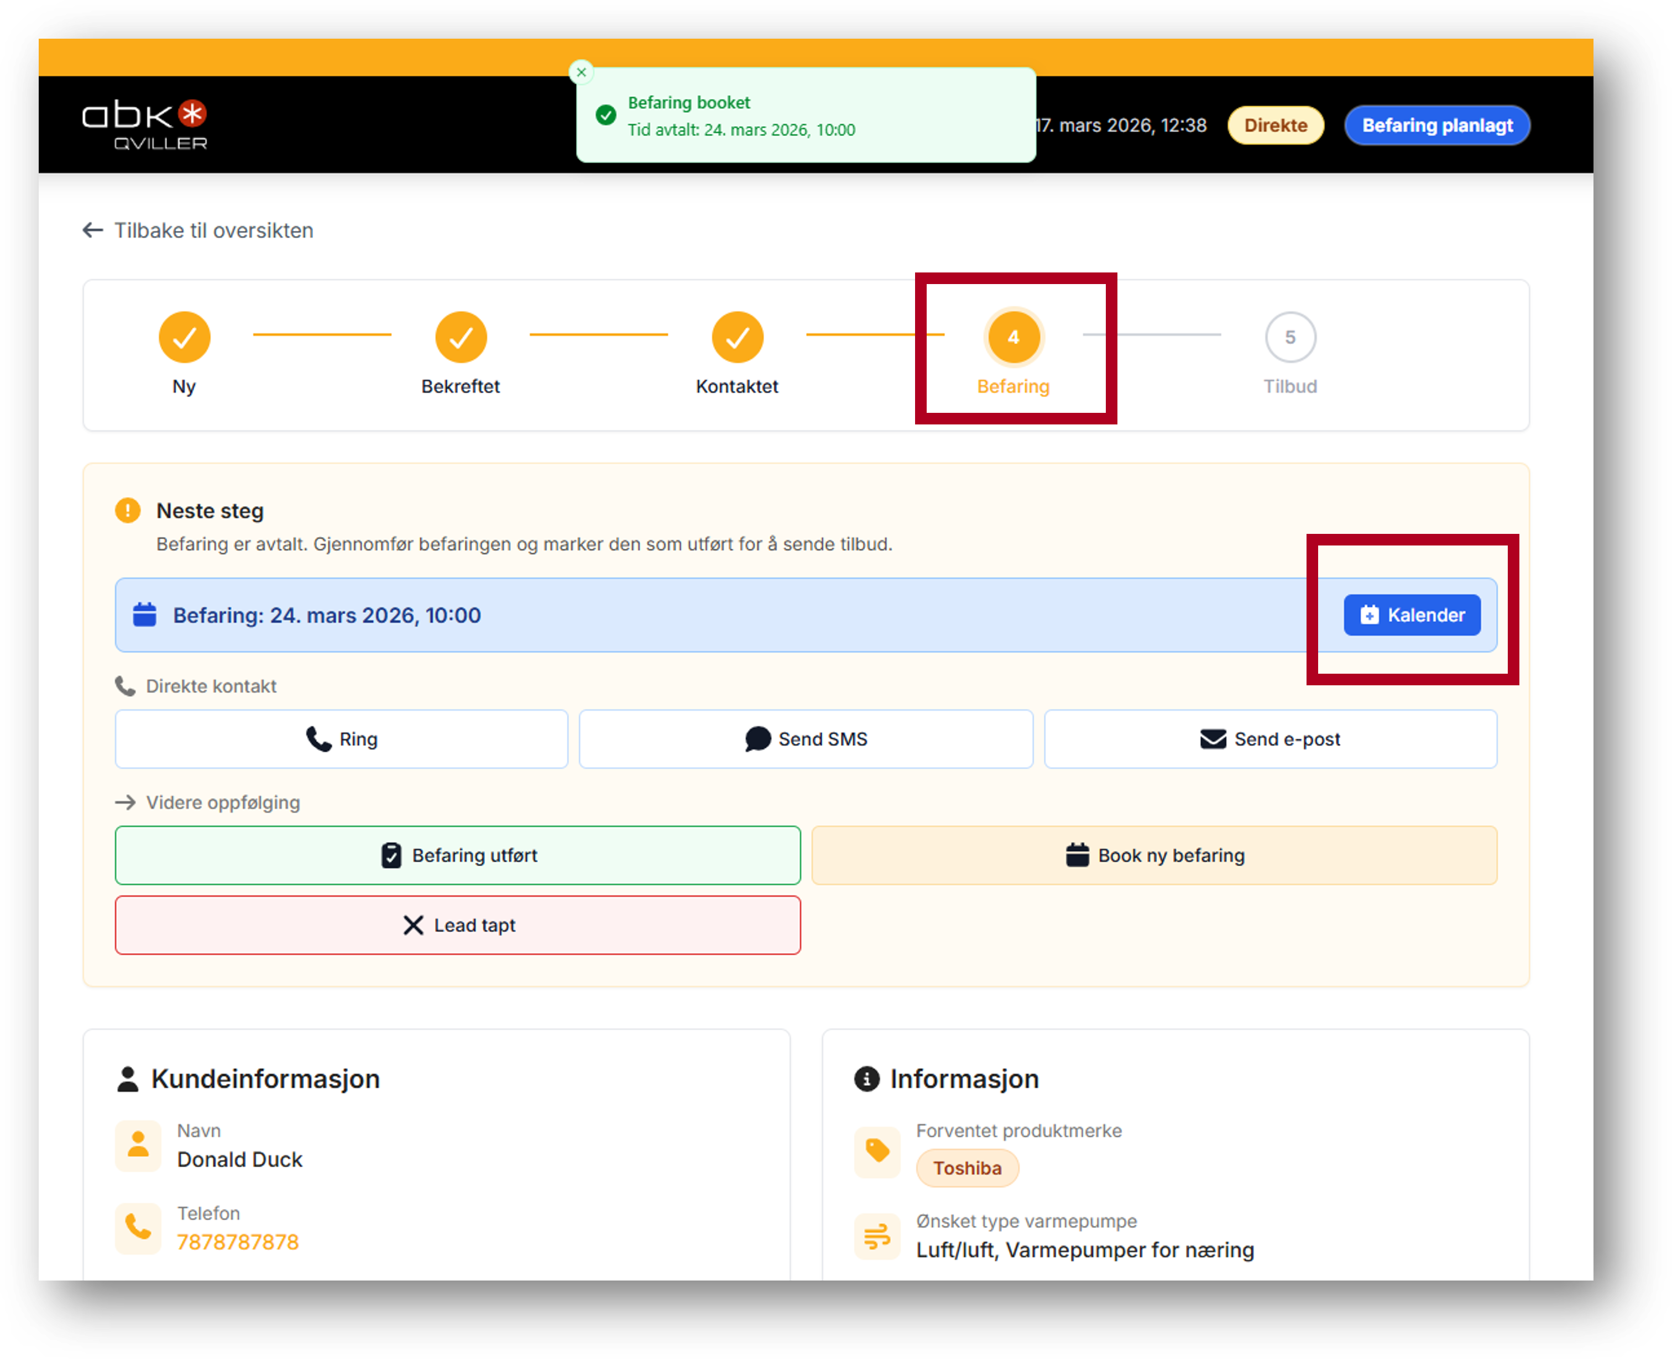
Task: Click the Direkte badge
Action: [x=1275, y=125]
